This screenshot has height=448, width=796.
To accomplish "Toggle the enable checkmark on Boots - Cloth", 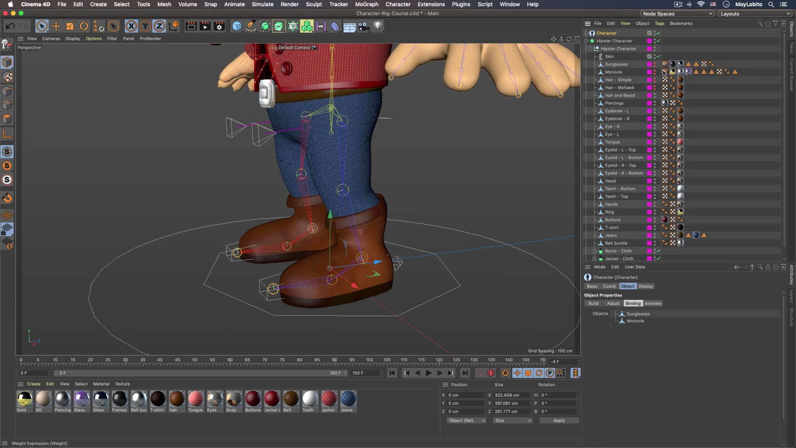I will pyautogui.click(x=658, y=251).
